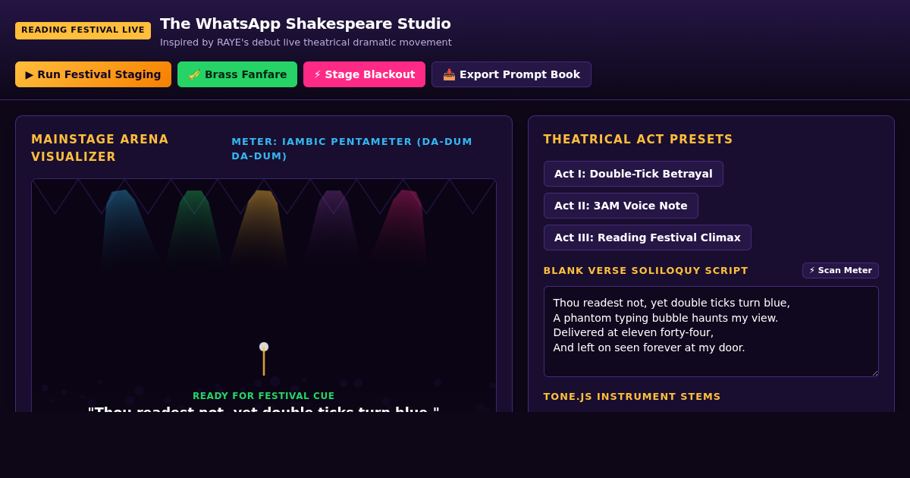Click the pink spotlight beam on stage

(402, 229)
